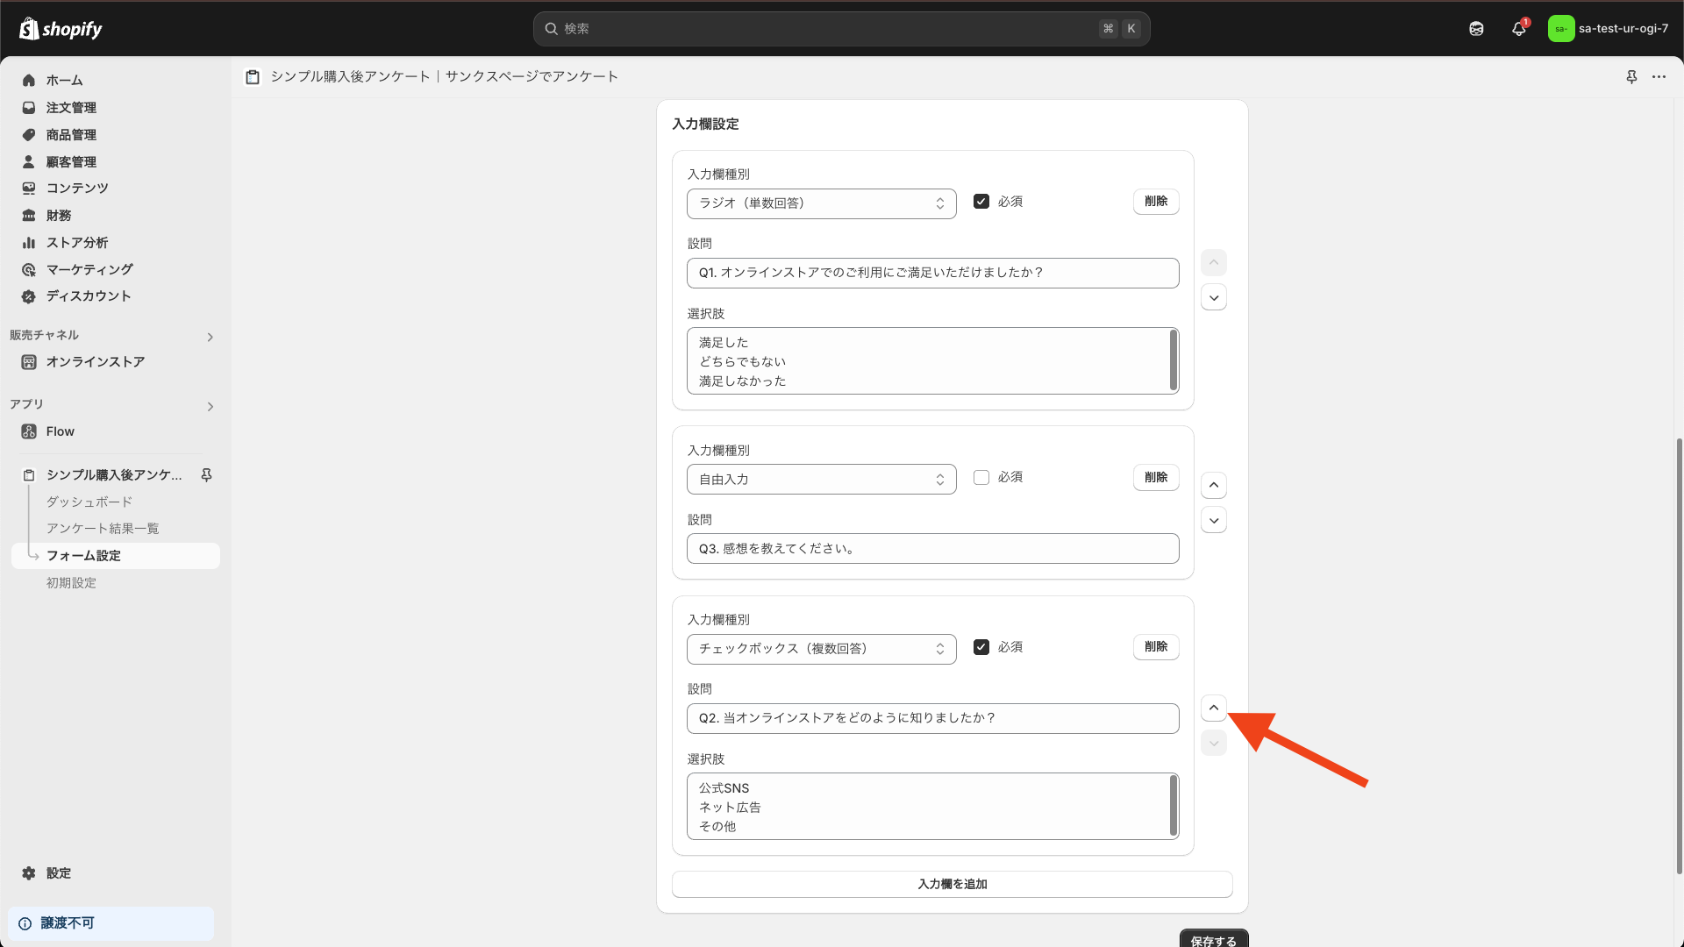The height and width of the screenshot is (947, 1684).
Task: Enable 必須 for the 自由入力 question
Action: tap(981, 476)
